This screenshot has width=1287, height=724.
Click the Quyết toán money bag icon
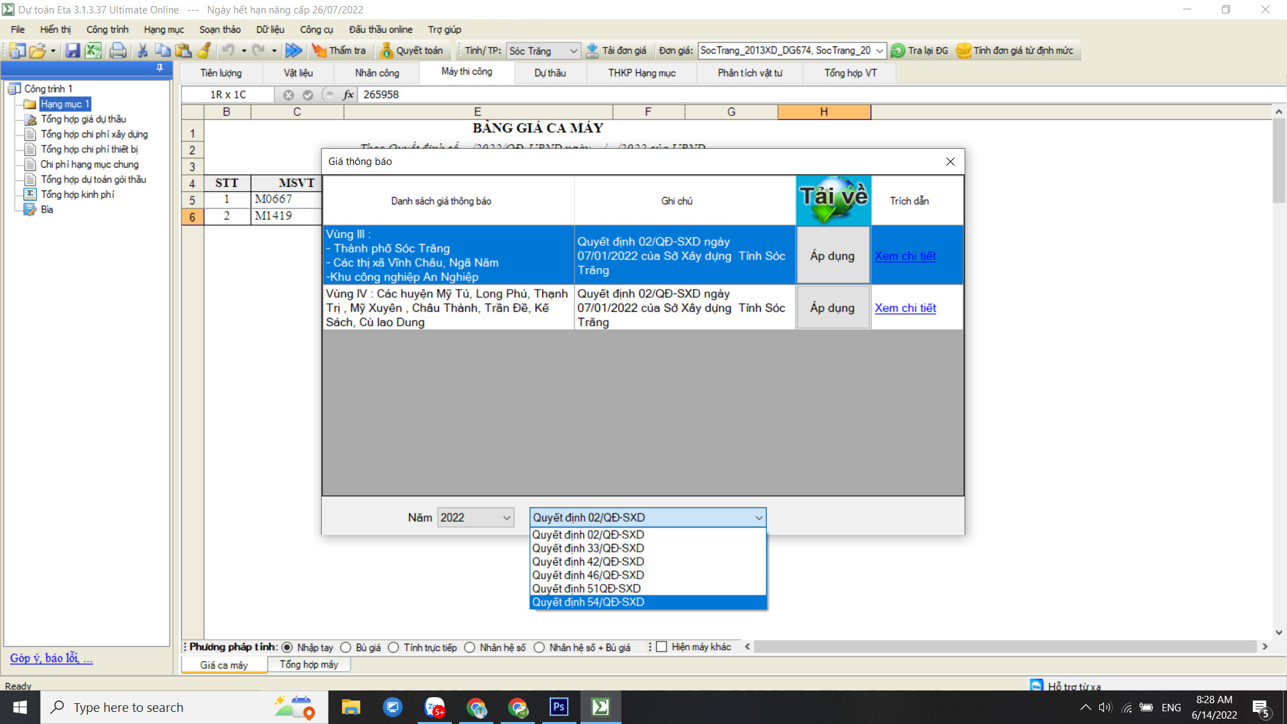point(386,50)
